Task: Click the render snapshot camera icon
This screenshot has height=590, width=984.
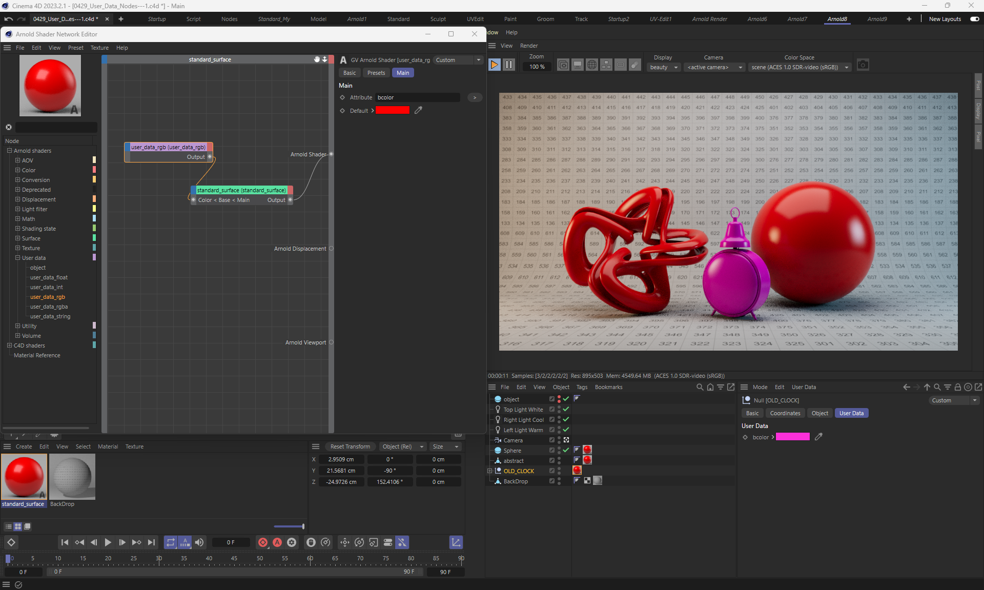Action: (x=863, y=65)
